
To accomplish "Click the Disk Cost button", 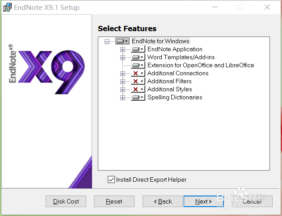I will (x=66, y=201).
